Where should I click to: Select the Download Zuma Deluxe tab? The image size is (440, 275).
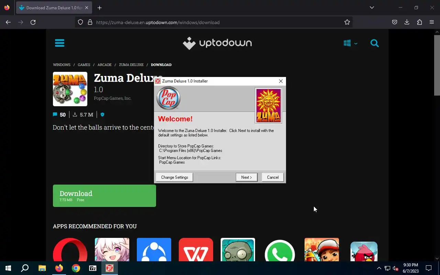click(54, 8)
